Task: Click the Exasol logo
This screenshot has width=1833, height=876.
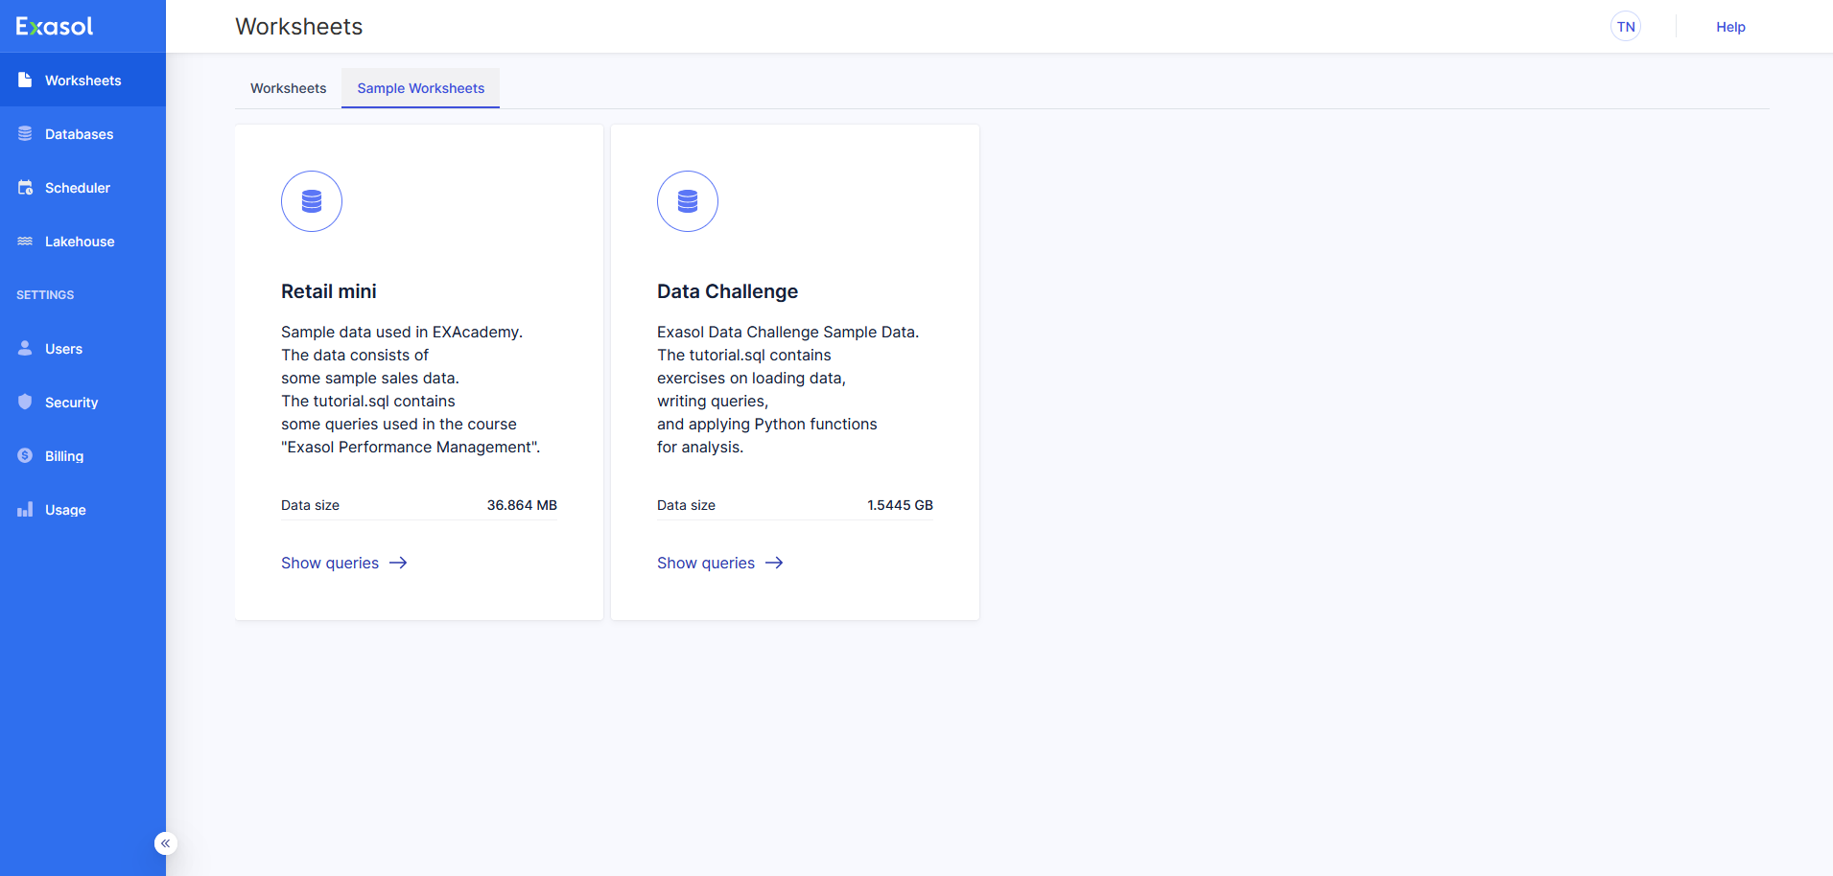Action: [x=55, y=27]
